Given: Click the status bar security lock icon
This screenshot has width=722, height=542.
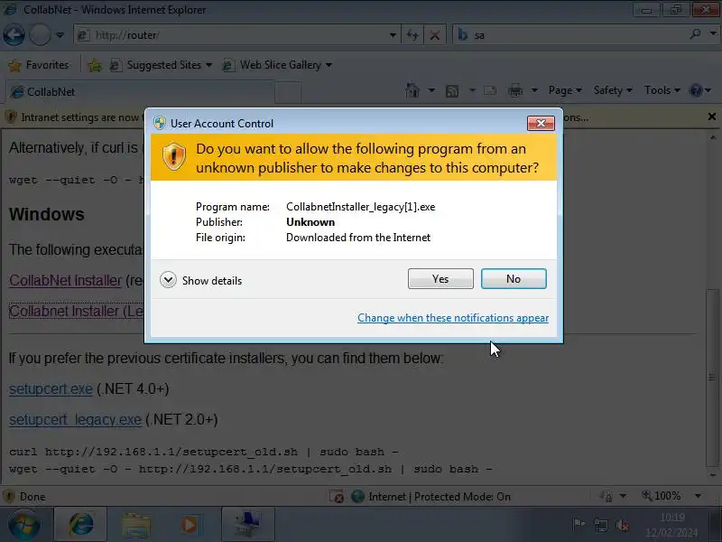Looking at the screenshot, I should pyautogui.click(x=606, y=496).
